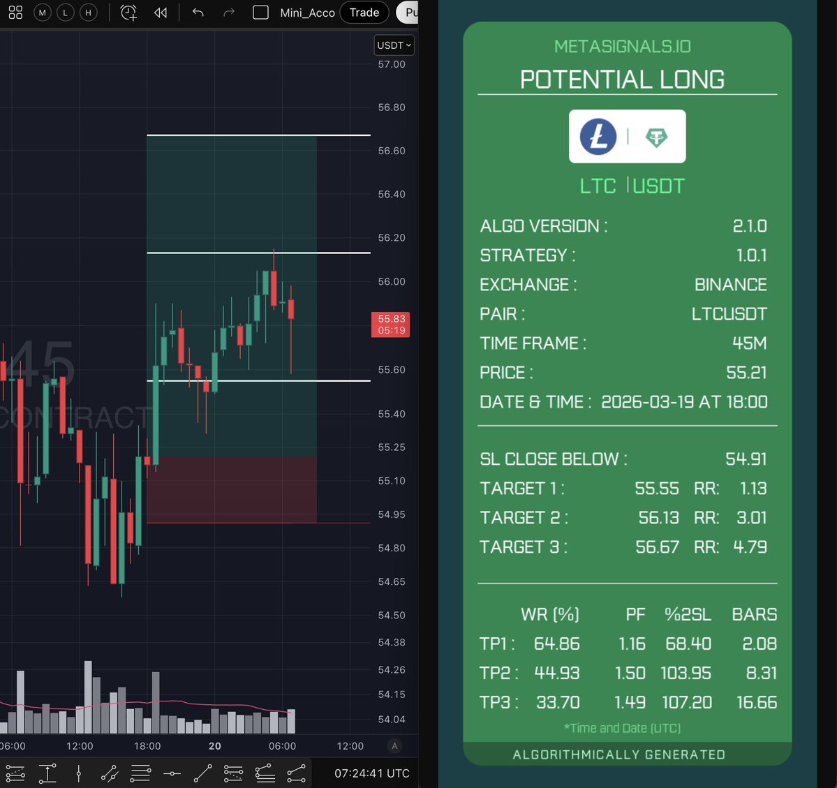837x788 pixels.
Task: Click TP3 bars value 16.66
Action: click(757, 703)
